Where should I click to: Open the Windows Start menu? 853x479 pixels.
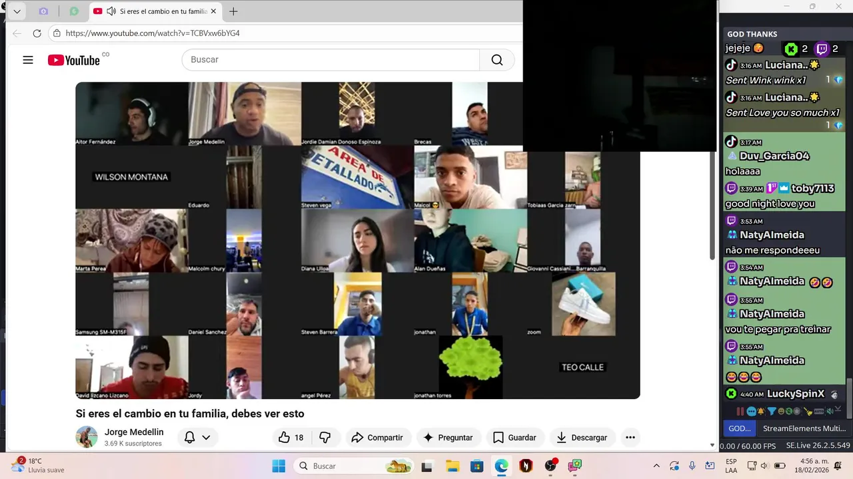pos(279,466)
